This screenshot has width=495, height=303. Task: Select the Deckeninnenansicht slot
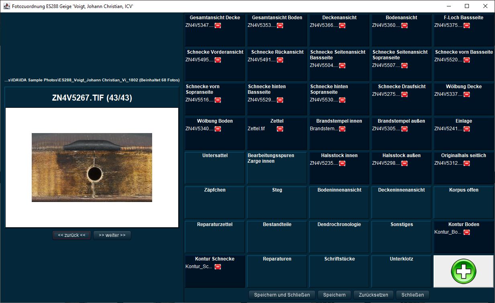(401, 202)
